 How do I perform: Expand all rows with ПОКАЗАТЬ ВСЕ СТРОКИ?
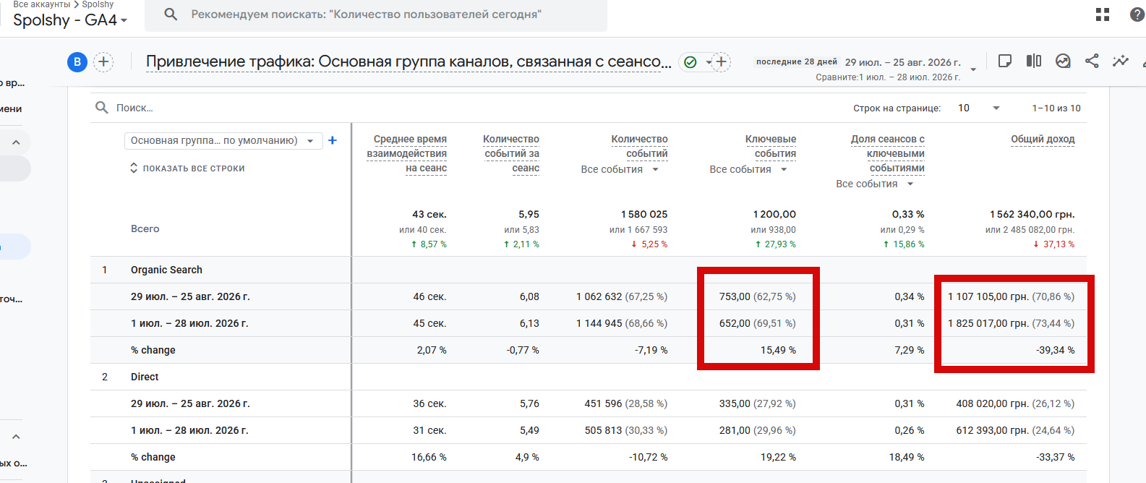[x=187, y=168]
